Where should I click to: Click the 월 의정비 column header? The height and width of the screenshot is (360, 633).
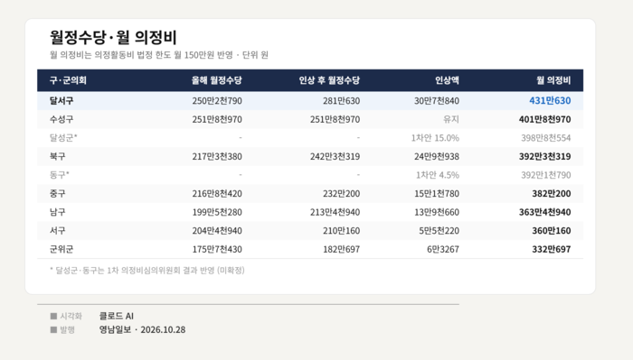(x=553, y=80)
